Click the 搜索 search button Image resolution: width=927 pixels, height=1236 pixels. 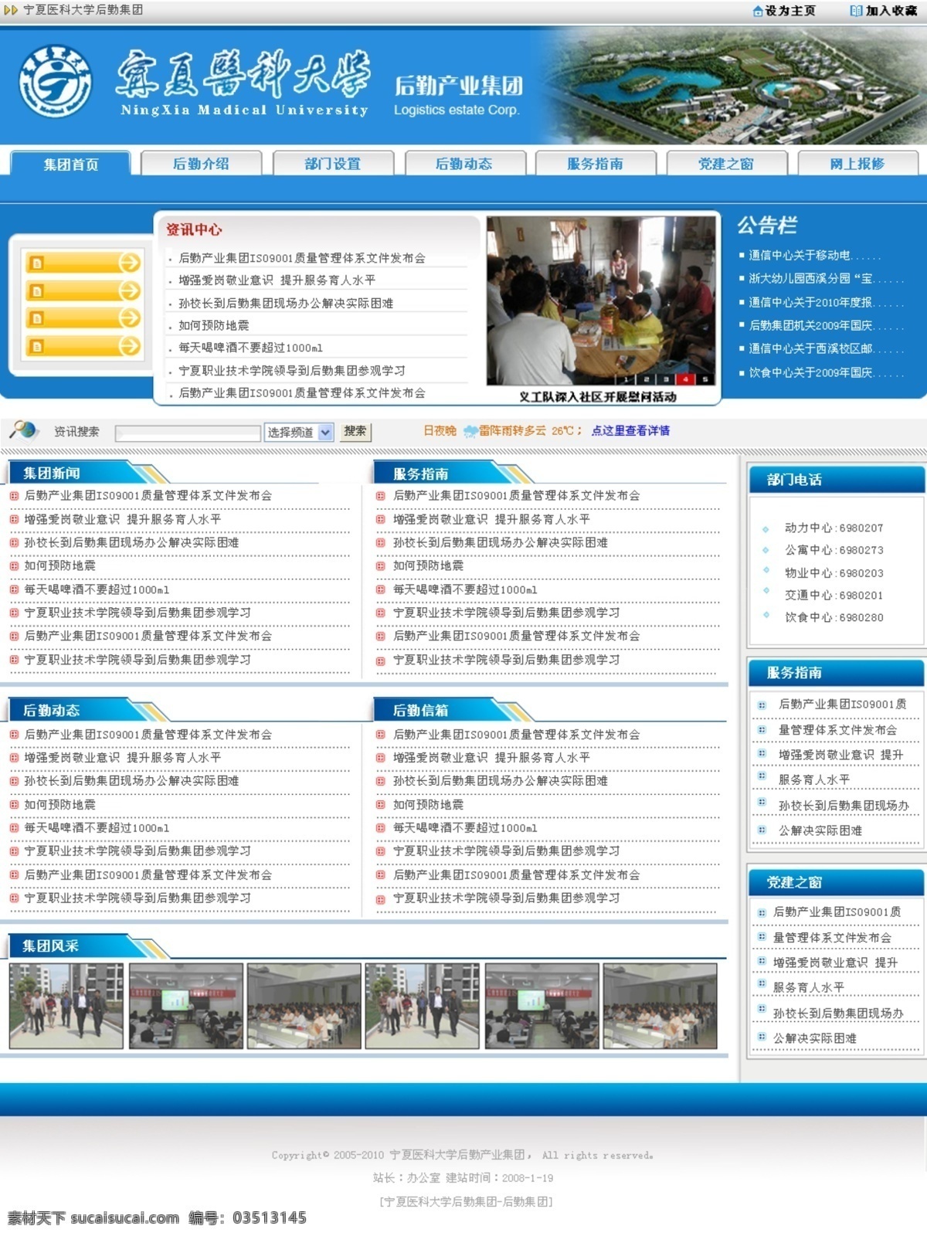pos(355,432)
